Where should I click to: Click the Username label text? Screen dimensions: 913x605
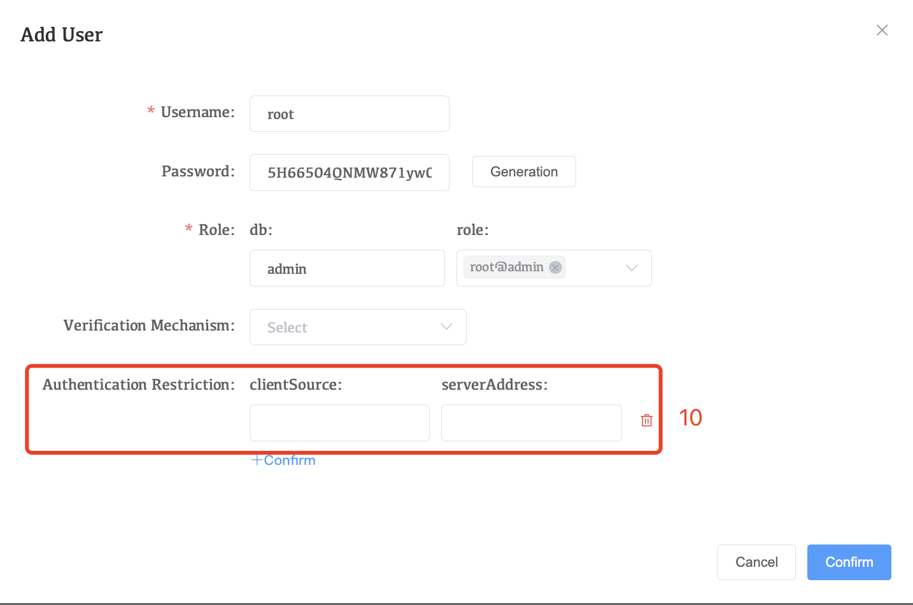(x=197, y=112)
